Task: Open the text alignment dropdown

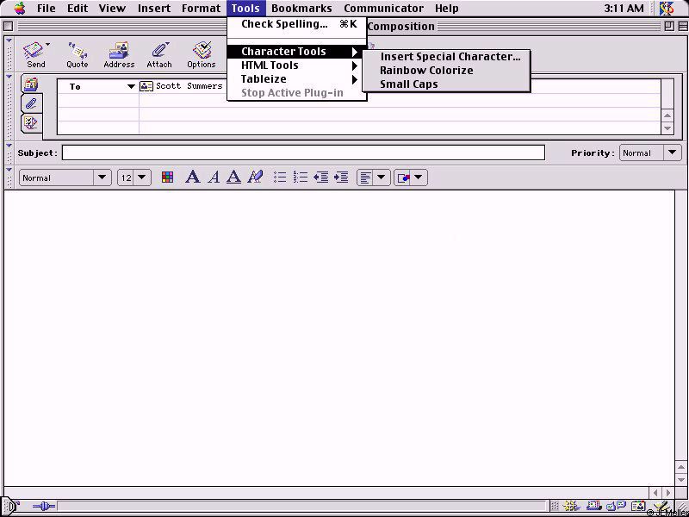Action: click(373, 178)
